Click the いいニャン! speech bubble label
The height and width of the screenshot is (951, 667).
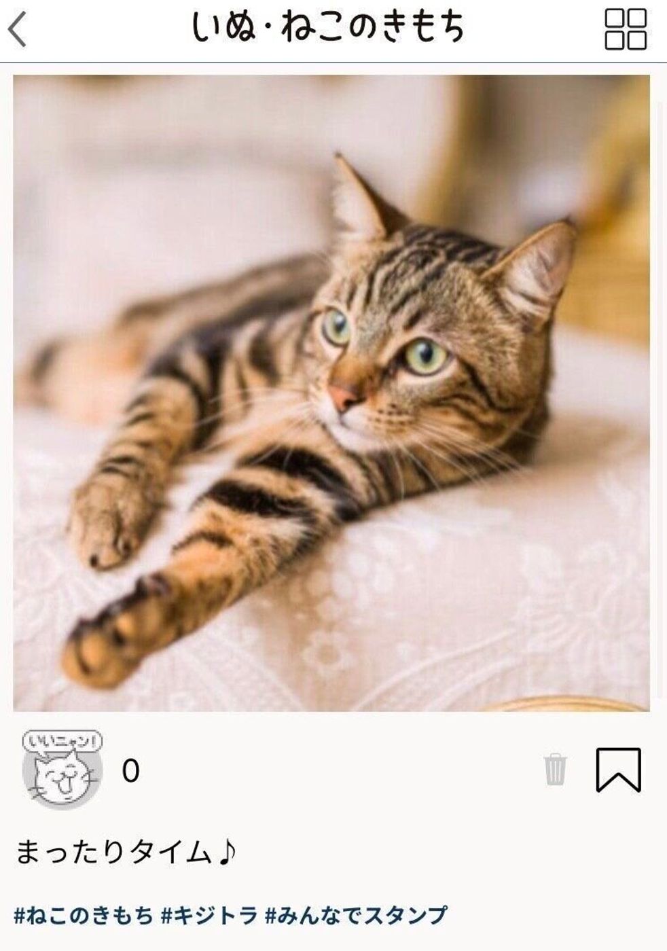(x=62, y=741)
